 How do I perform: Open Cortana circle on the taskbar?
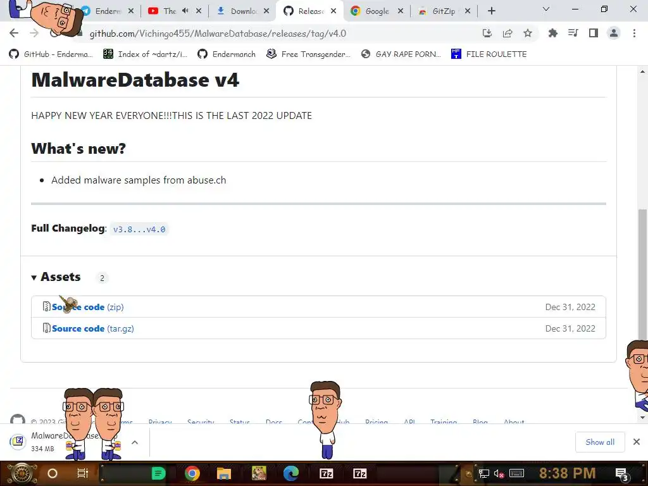(x=53, y=473)
